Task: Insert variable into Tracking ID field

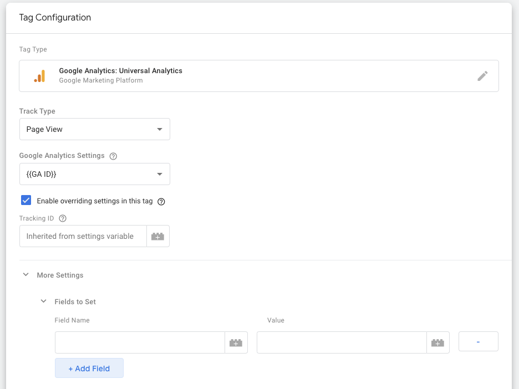Action: (158, 236)
